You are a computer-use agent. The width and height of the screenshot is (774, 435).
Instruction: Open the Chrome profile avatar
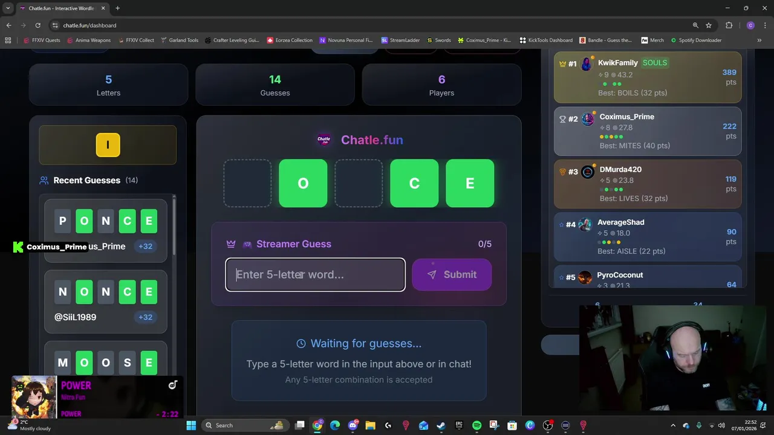point(750,25)
